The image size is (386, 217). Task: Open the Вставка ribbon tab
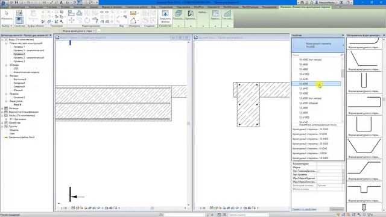tap(65, 7)
